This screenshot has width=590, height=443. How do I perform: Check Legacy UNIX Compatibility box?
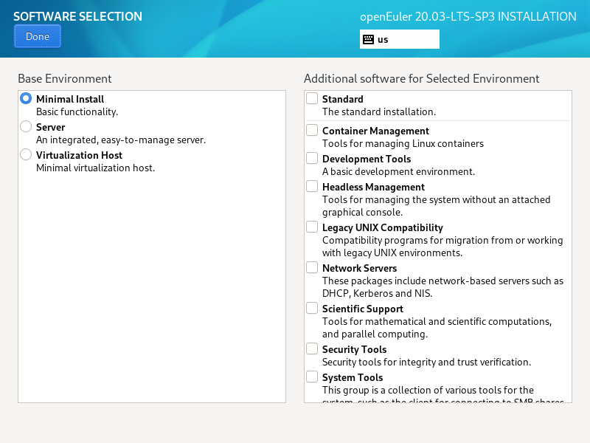(312, 227)
